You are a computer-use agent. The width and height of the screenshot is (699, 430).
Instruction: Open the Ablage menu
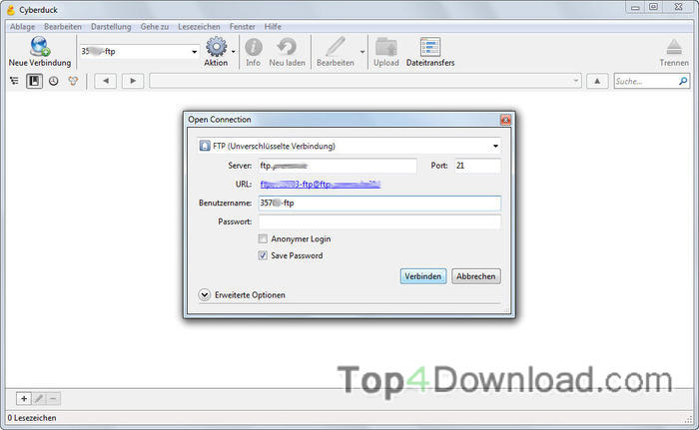22,27
